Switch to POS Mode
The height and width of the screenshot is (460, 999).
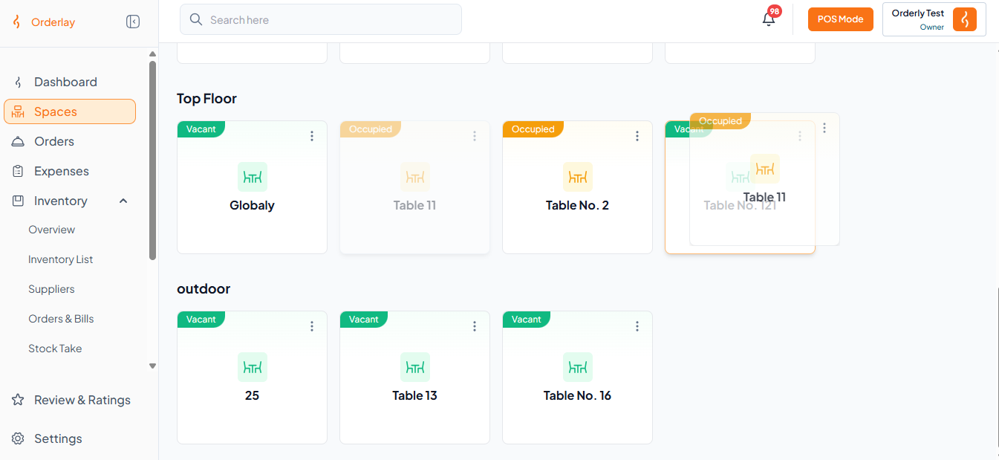point(841,19)
